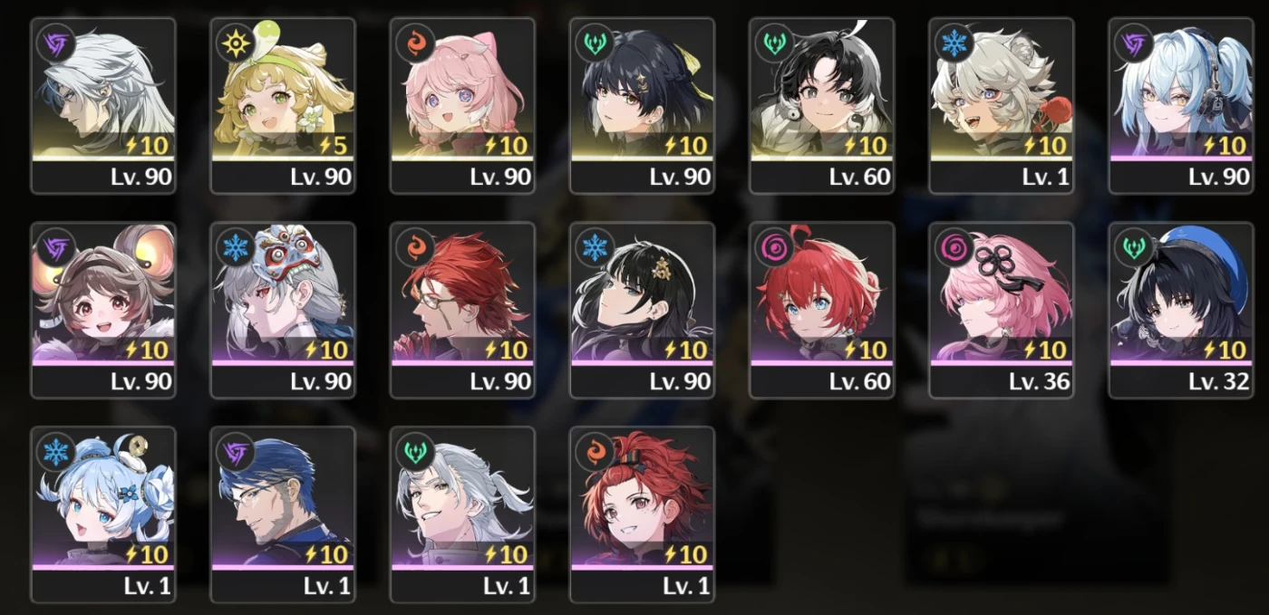1269x615 pixels.
Task: Select the blue-haired girl with hair buns
Action: (x=103, y=515)
